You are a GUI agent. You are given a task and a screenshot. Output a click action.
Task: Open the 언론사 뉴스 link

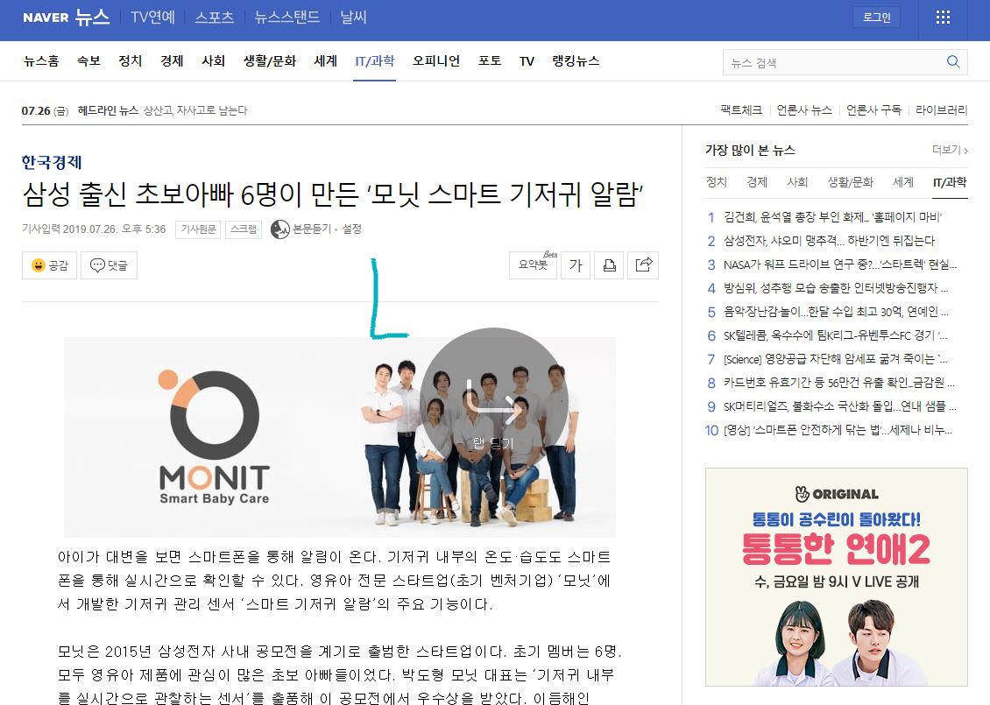tap(804, 109)
